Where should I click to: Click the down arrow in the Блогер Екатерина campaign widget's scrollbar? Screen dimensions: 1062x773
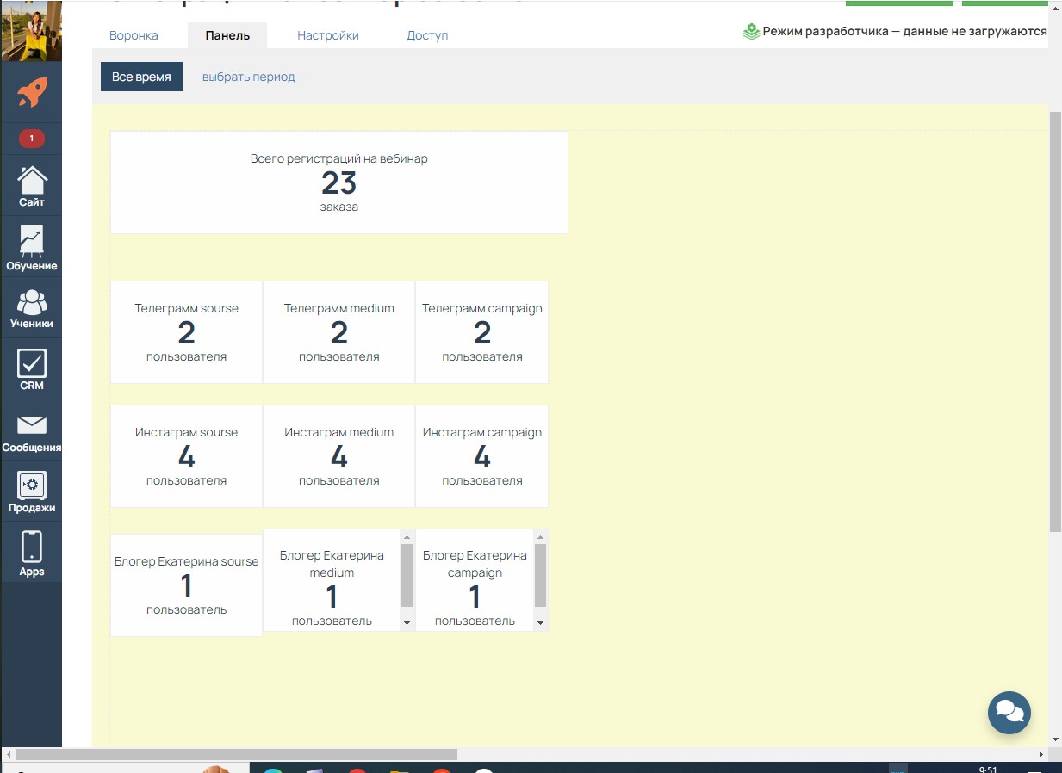(540, 622)
